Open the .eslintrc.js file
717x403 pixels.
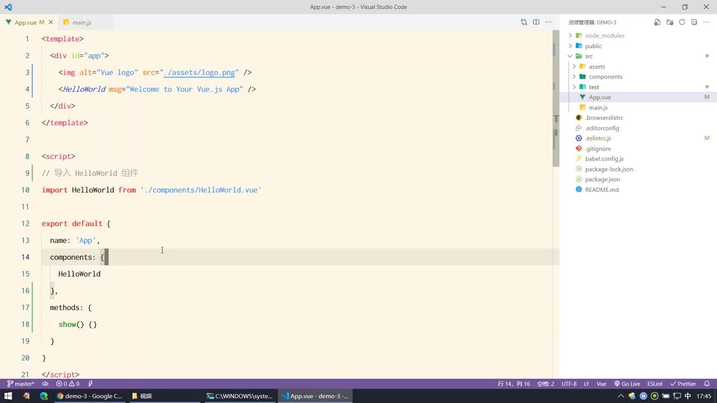tap(598, 138)
